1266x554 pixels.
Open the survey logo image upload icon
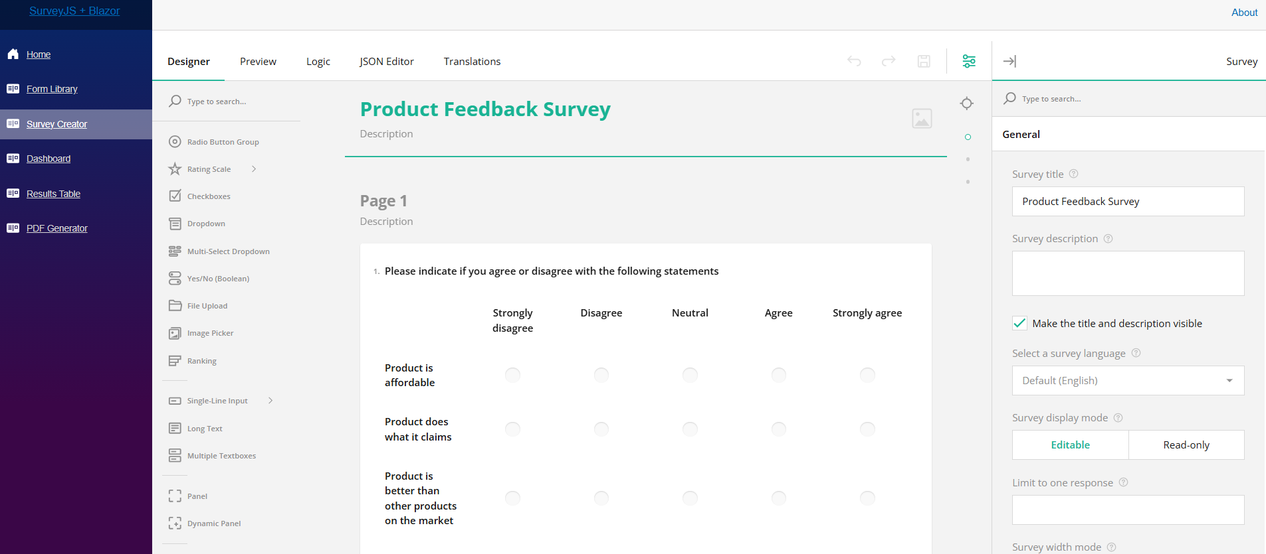922,118
